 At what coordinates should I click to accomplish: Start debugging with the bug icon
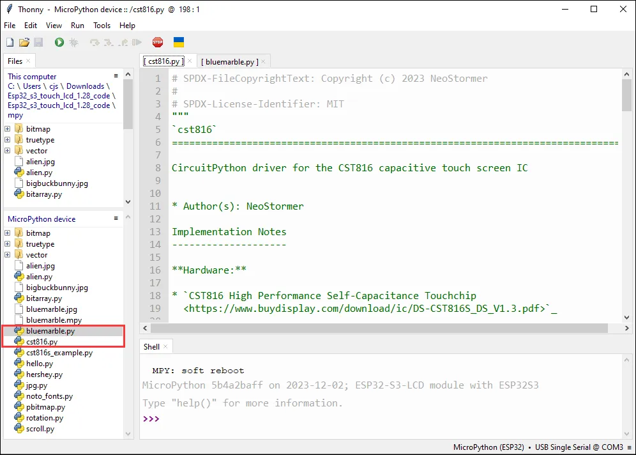pos(73,42)
